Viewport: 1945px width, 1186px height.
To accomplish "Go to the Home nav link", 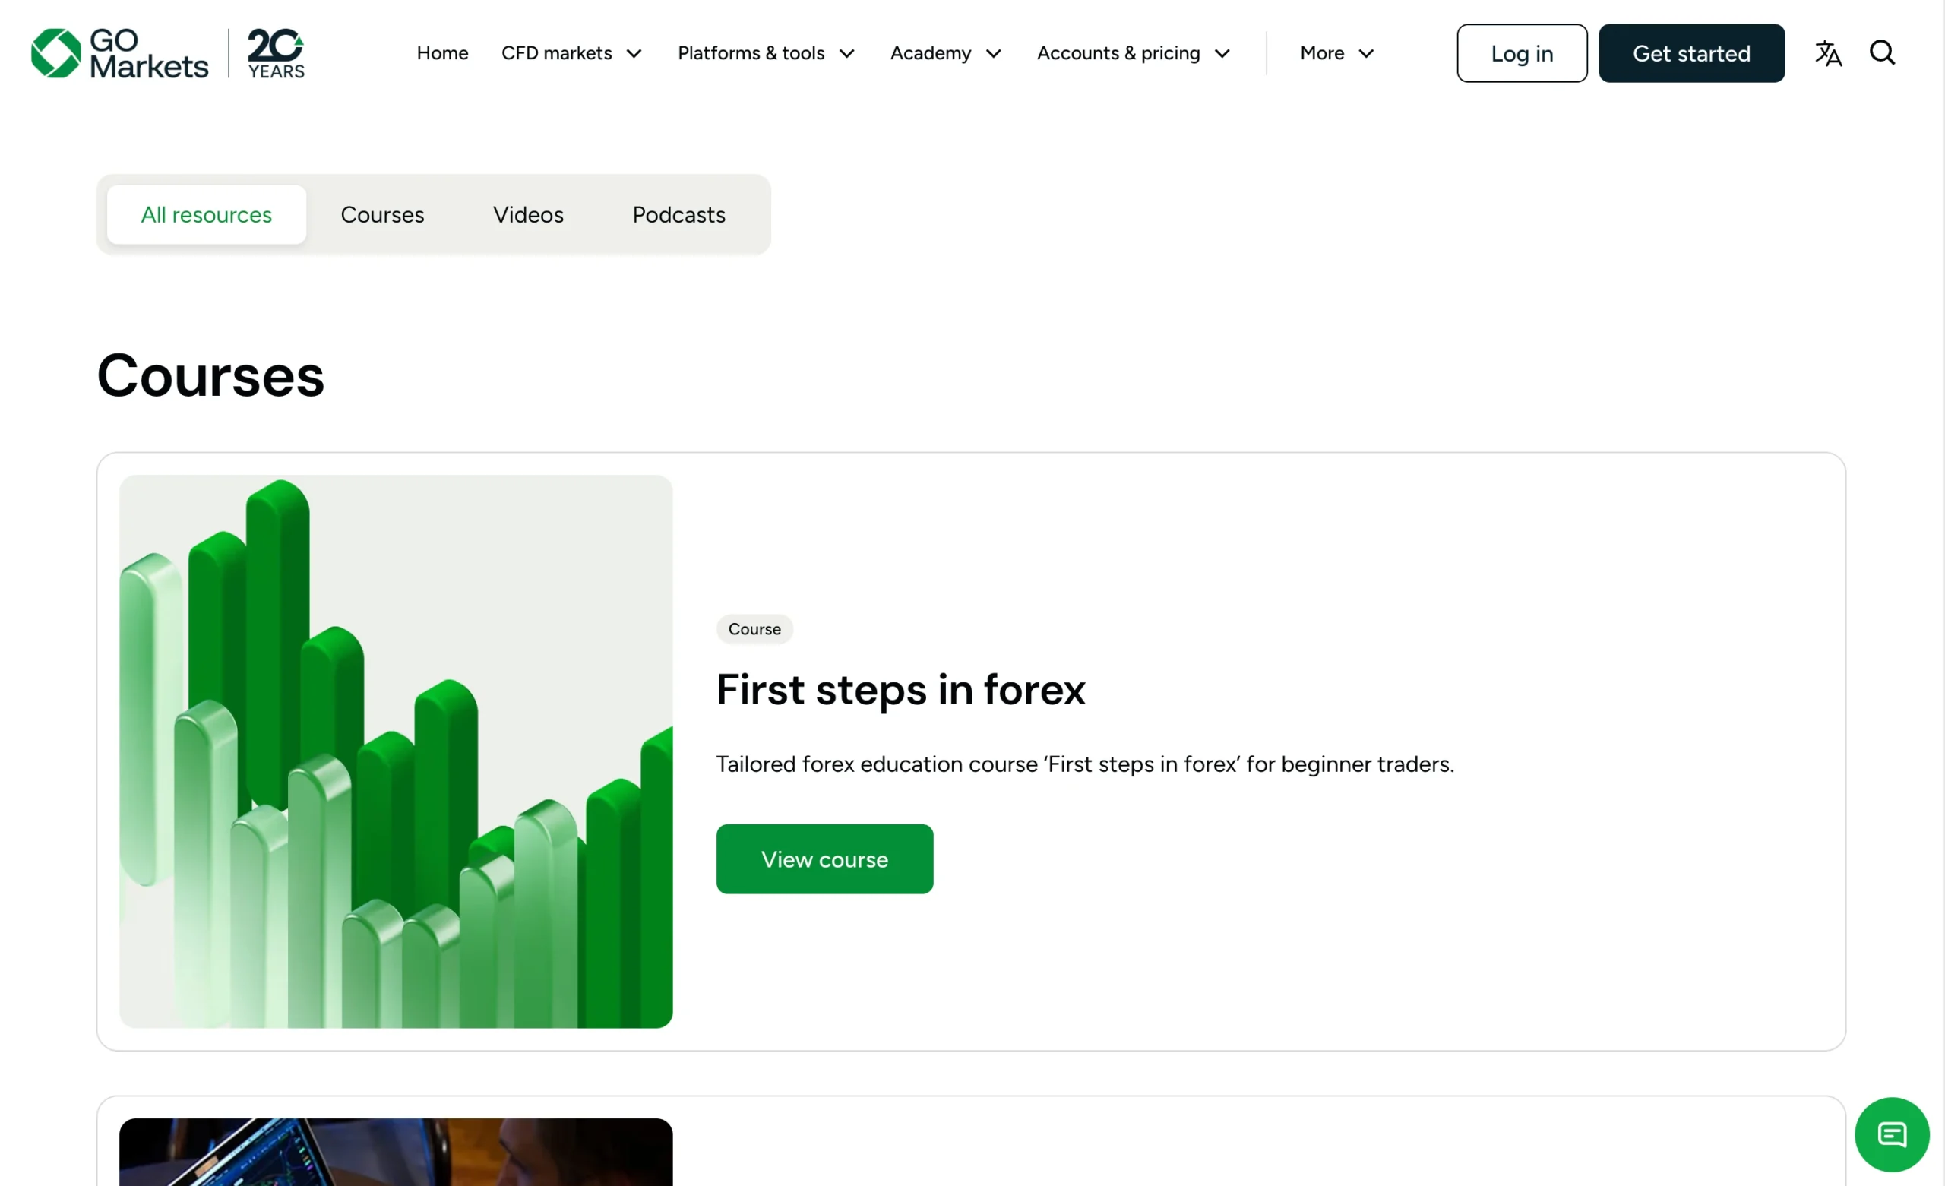I will (442, 53).
